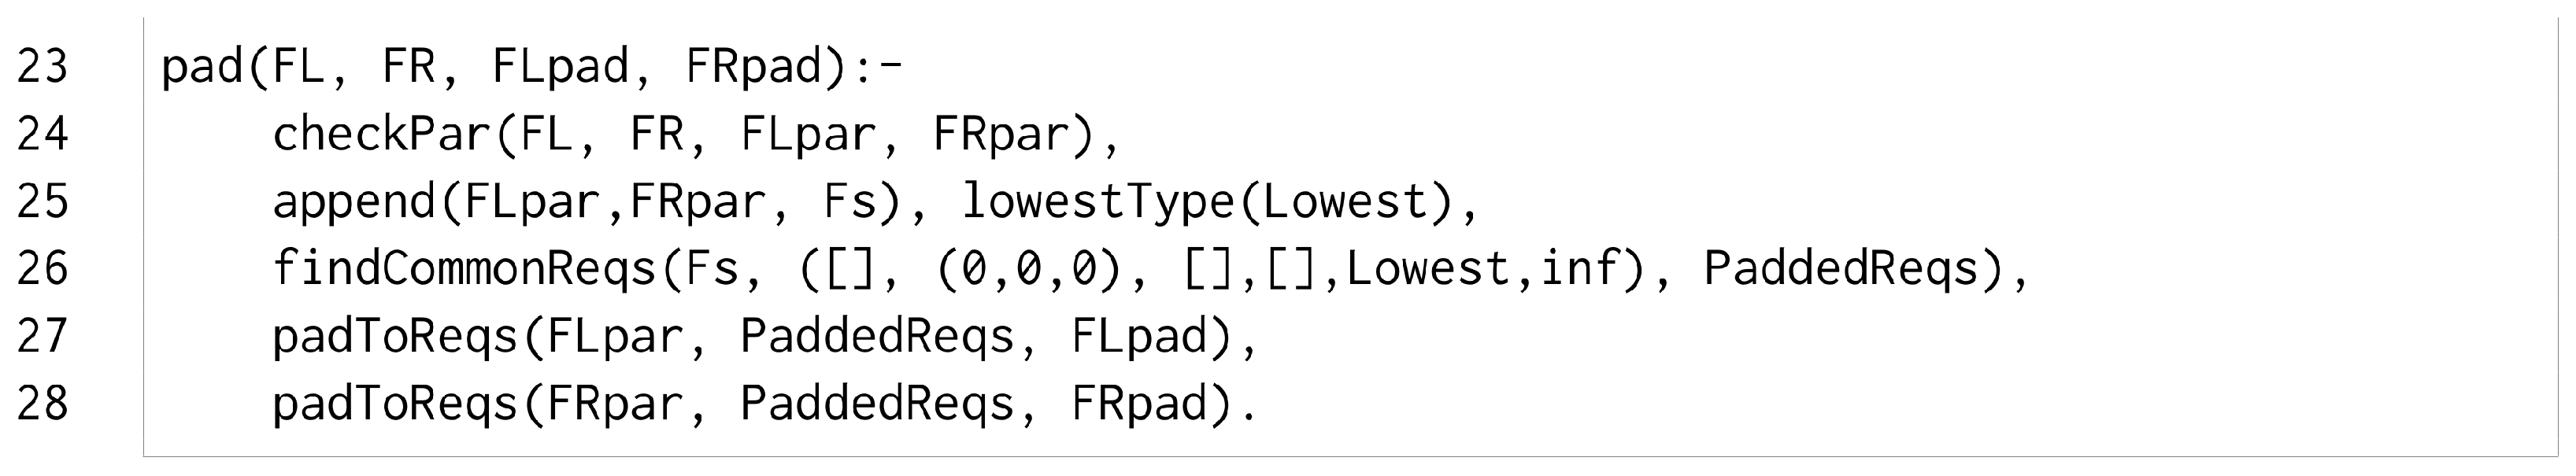
Task: Click line number 26 in gutter
Action: [x=42, y=269]
